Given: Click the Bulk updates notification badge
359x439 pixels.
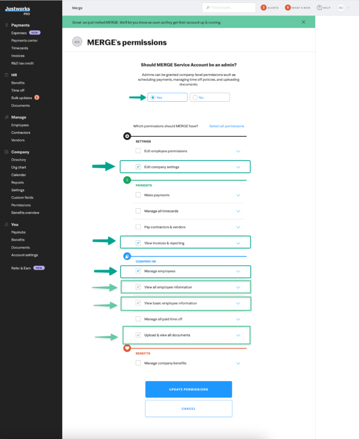Looking at the screenshot, I should (x=37, y=97).
